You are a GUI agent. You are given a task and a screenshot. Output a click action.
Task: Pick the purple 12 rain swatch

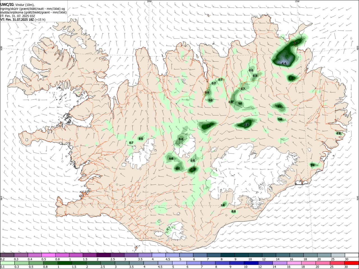click(x=265, y=263)
